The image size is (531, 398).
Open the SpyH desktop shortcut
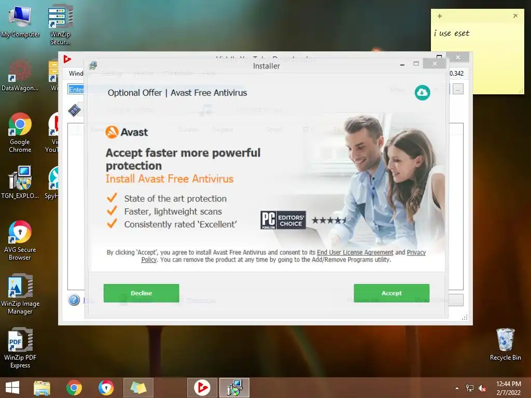53,182
